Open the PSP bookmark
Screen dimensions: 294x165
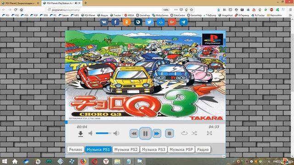click(x=34, y=15)
